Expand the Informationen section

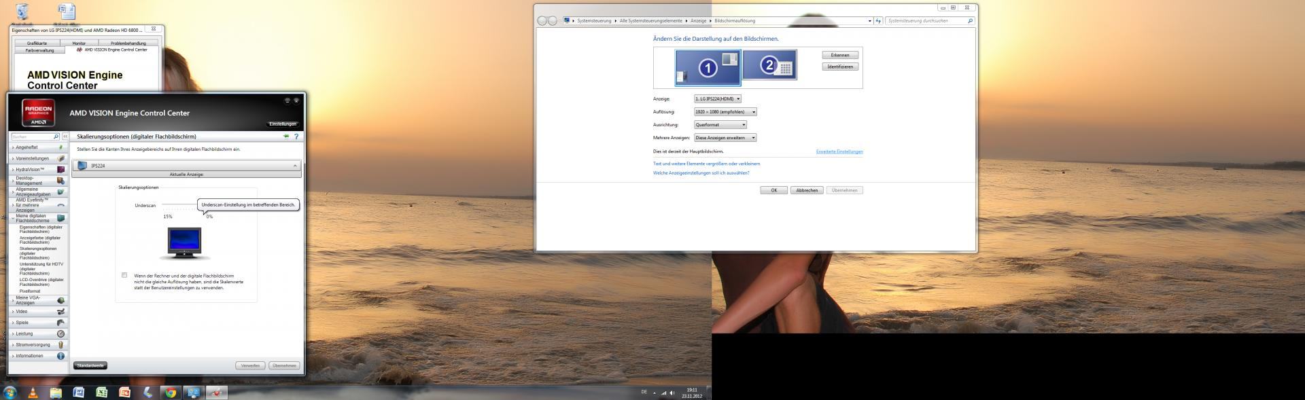pyautogui.click(x=38, y=356)
